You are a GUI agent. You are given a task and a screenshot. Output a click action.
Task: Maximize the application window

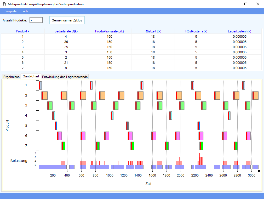tap(246, 4)
